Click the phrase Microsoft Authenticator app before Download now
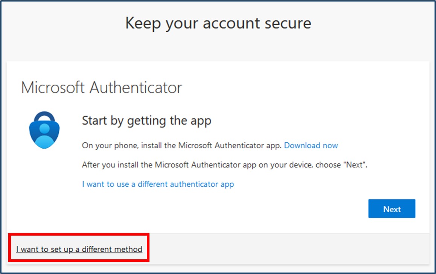Screen dimensions: 436x274 (x=230, y=145)
